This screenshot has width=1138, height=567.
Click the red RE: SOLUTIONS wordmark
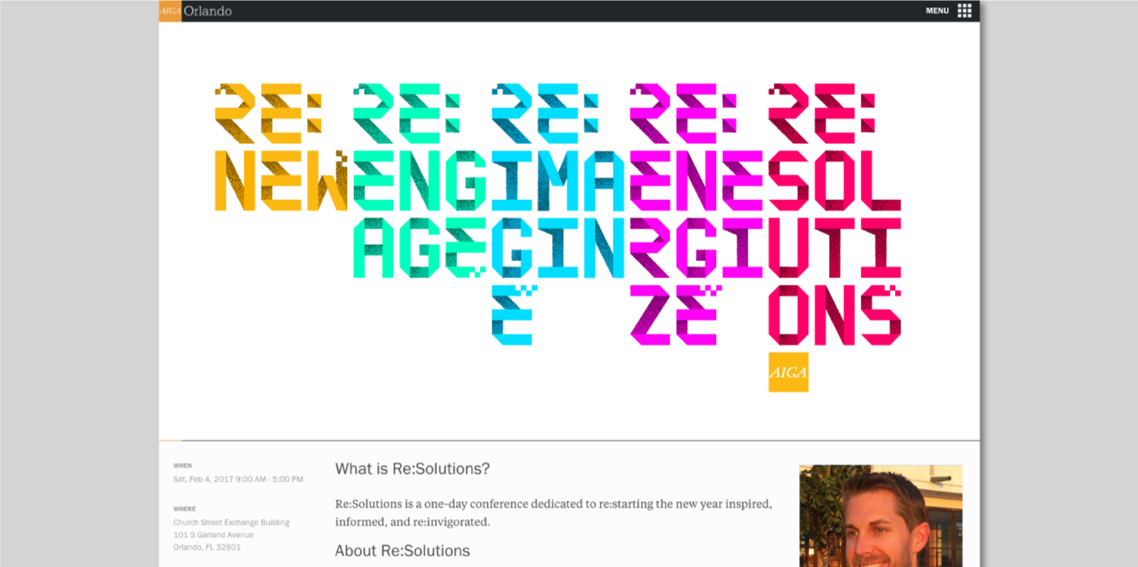[x=835, y=213]
